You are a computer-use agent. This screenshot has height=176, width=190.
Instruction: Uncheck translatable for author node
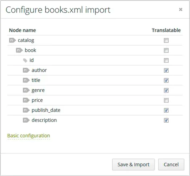coord(166,70)
